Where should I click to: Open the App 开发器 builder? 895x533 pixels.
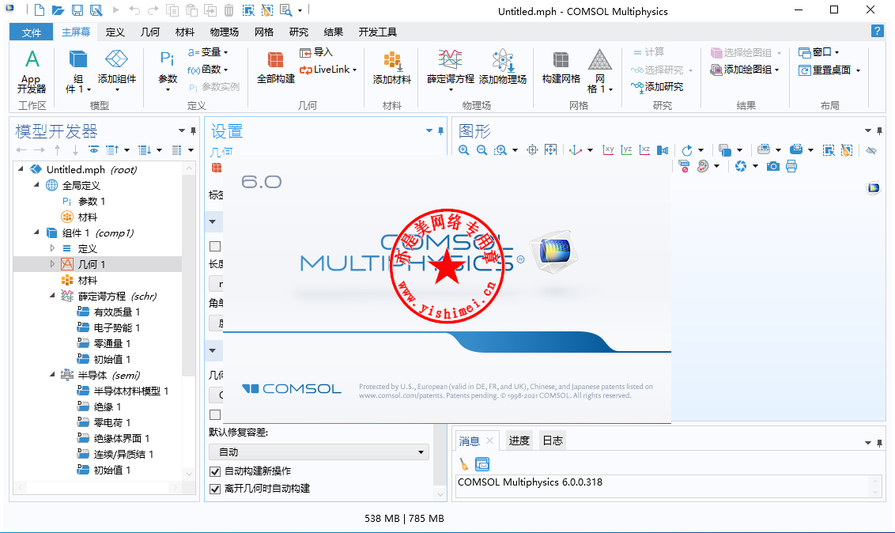[x=32, y=72]
